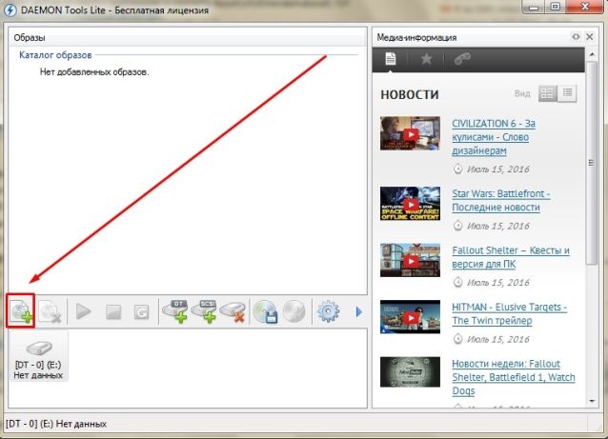The height and width of the screenshot is (439, 608).
Task: Click the news scrollbar down arrow
Action: (x=592, y=401)
